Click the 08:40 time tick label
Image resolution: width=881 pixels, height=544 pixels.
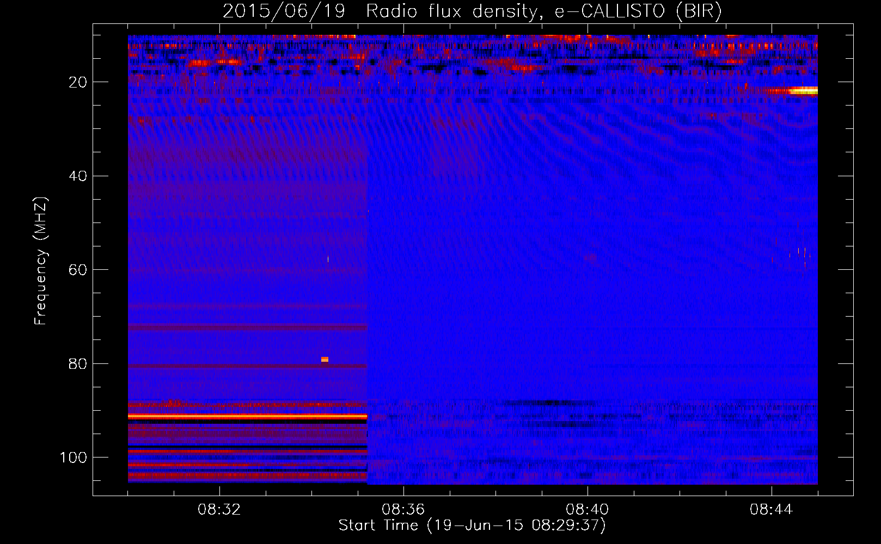coord(587,510)
